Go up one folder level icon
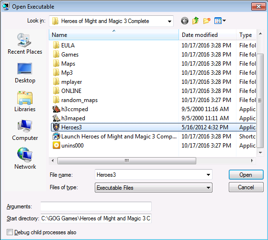Image resolution: width=268 pixels, height=240 pixels. pyautogui.click(x=196, y=21)
